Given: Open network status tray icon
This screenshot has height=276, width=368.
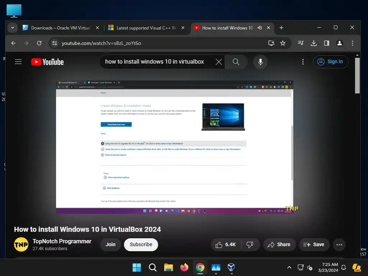Looking at the screenshot, I should [x=300, y=267].
